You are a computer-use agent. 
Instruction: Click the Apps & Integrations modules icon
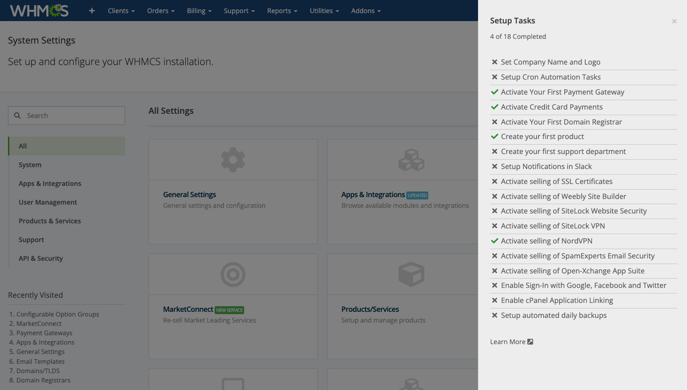[411, 159]
